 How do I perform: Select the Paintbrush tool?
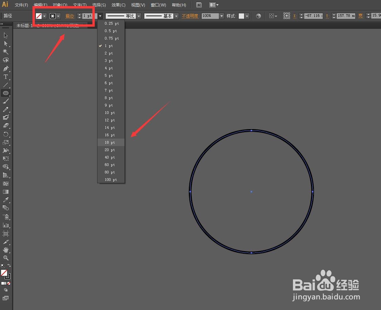[x=6, y=101]
